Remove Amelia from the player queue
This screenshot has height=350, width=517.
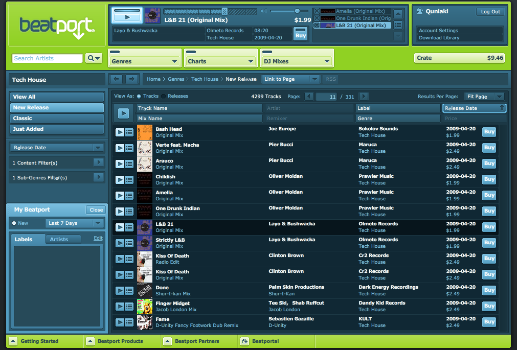coord(317,11)
